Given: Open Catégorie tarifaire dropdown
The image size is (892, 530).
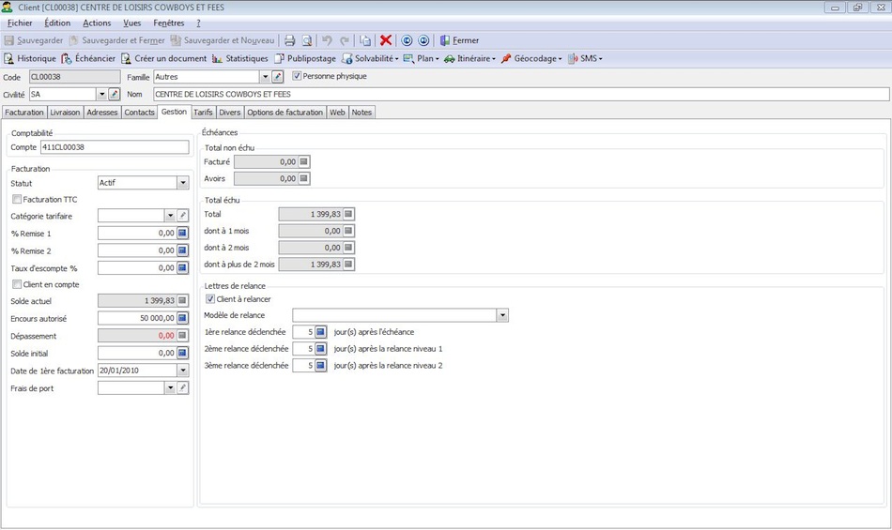Looking at the screenshot, I should click(170, 216).
